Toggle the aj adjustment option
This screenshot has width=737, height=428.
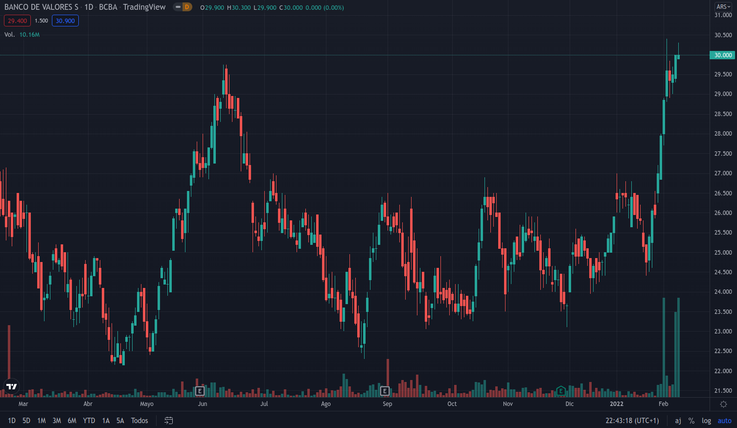(678, 421)
